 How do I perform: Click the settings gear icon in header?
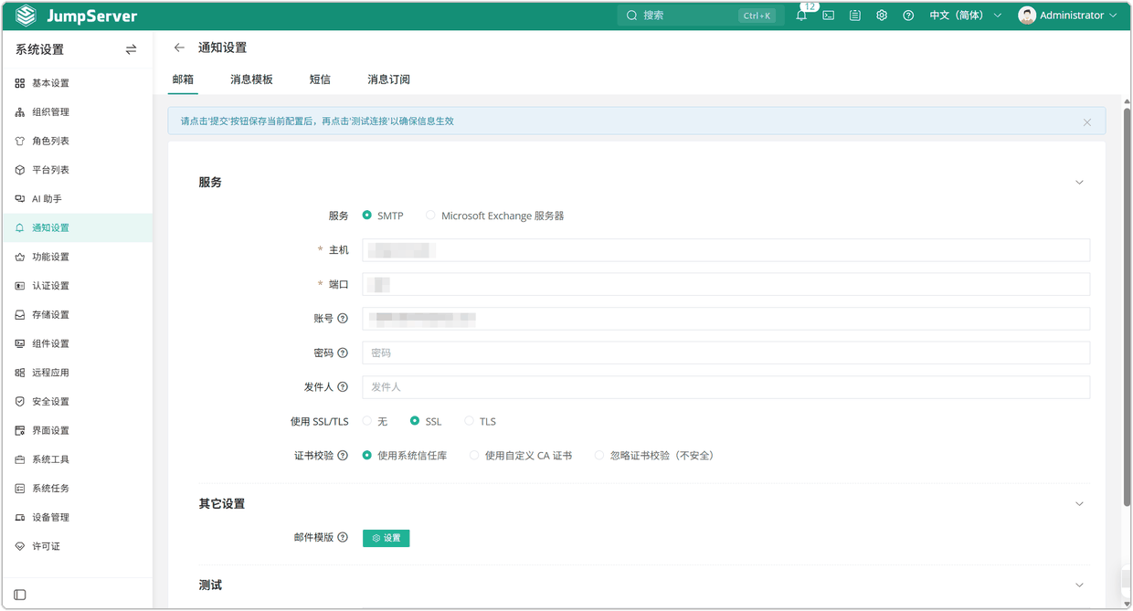881,16
